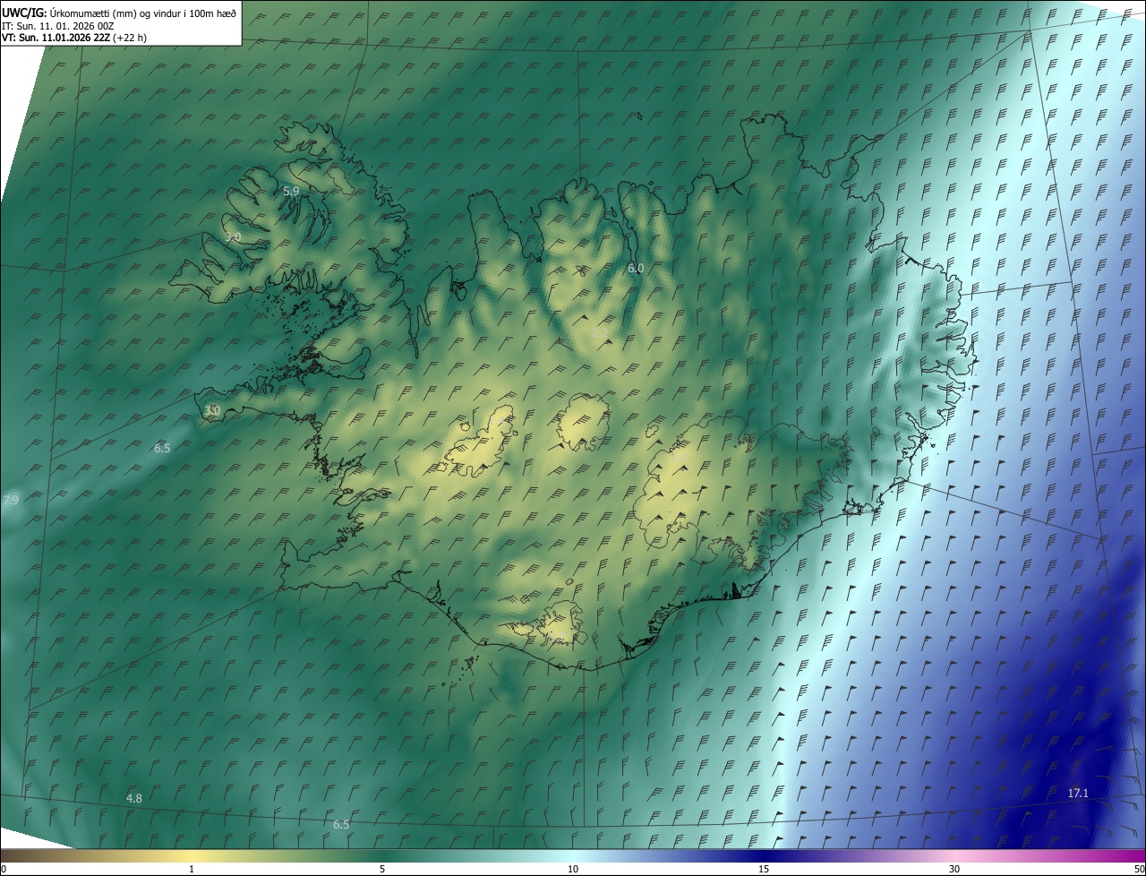Click the 50 tick on the colour scale
This screenshot has height=876, width=1146.
pos(1139,869)
